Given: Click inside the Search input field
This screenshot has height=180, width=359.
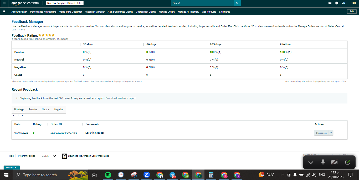Looking at the screenshot, I should [x=202, y=3].
